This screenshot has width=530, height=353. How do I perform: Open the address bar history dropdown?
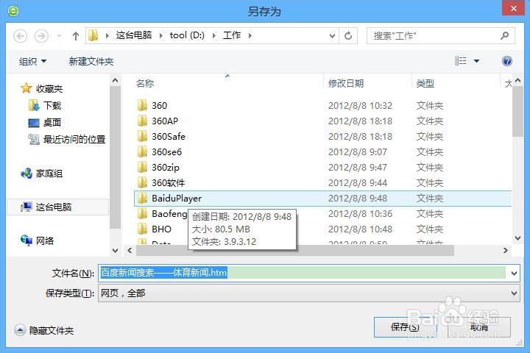(332, 36)
